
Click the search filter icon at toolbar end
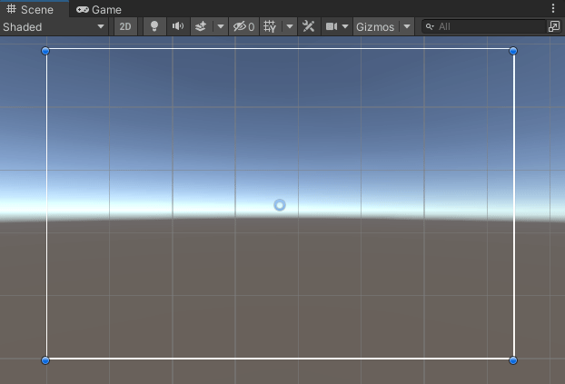pyautogui.click(x=554, y=27)
